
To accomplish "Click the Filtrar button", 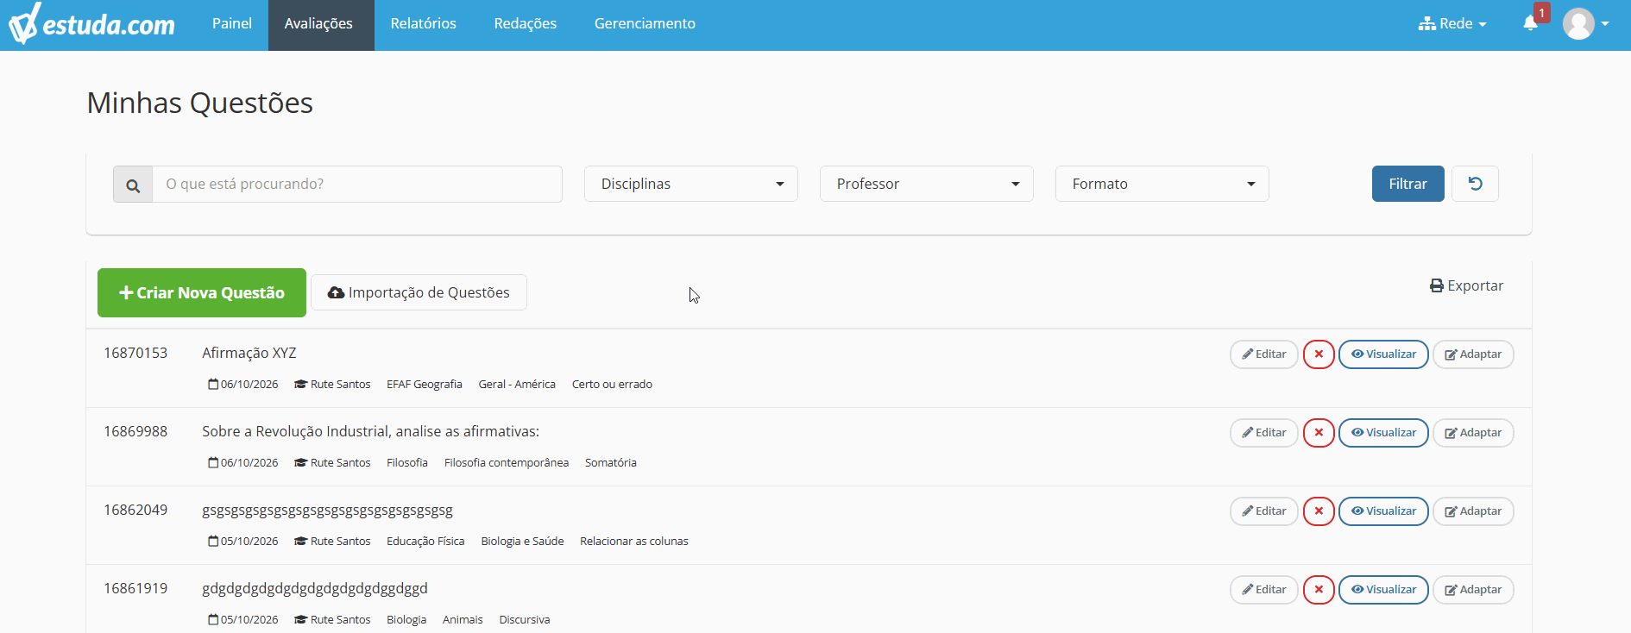I will [1408, 184].
